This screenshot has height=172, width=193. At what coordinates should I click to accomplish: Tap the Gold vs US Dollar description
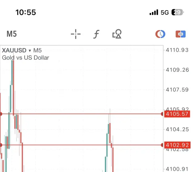click(26, 58)
